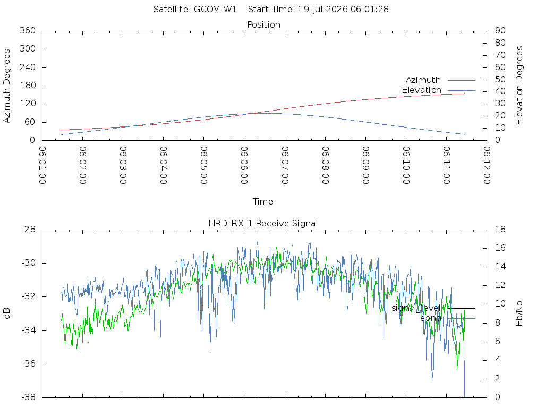Click the 06:04:00 time tick label
The image size is (544, 408).
point(164,165)
